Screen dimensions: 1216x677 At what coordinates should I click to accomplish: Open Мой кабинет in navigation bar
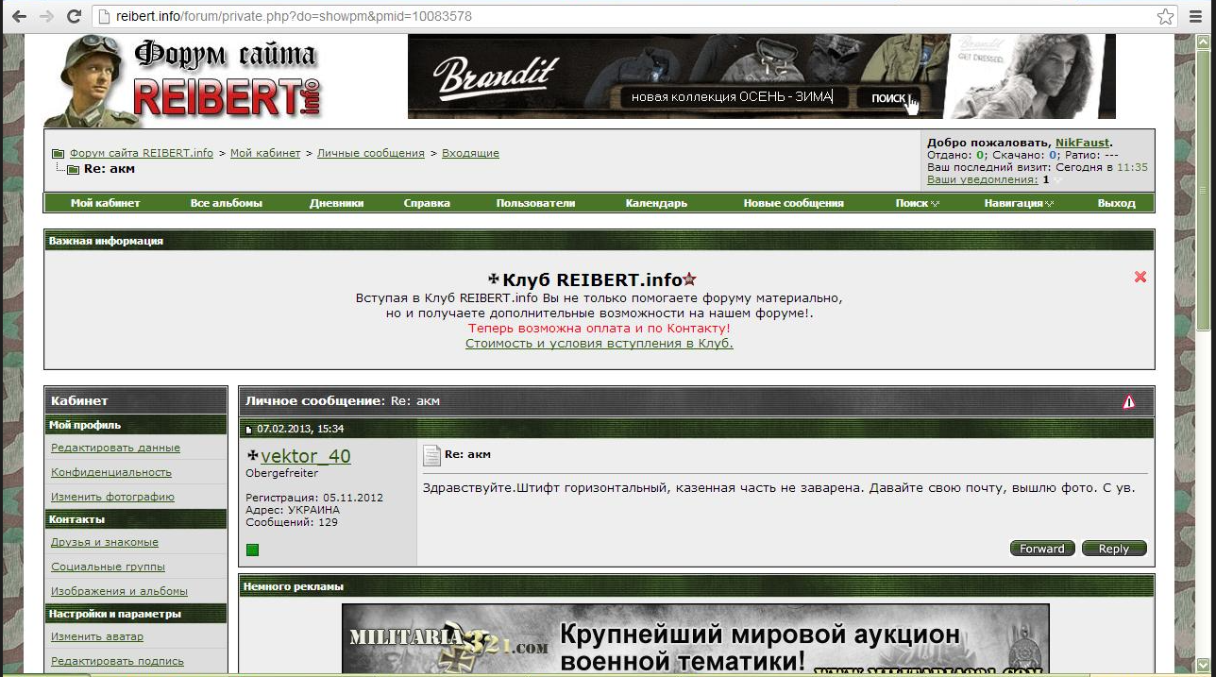coord(105,203)
